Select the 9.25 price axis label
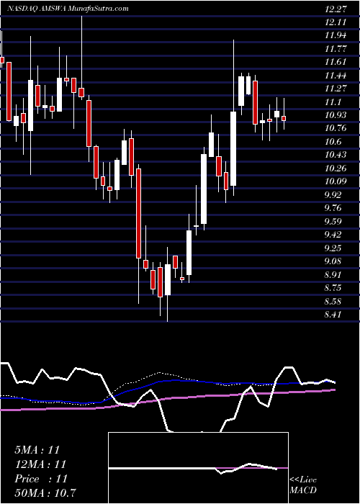The width and height of the screenshot is (360, 504). pyautogui.click(x=333, y=248)
